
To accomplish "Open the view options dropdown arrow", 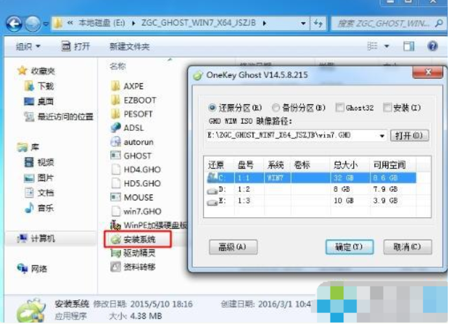I will 387,46.
